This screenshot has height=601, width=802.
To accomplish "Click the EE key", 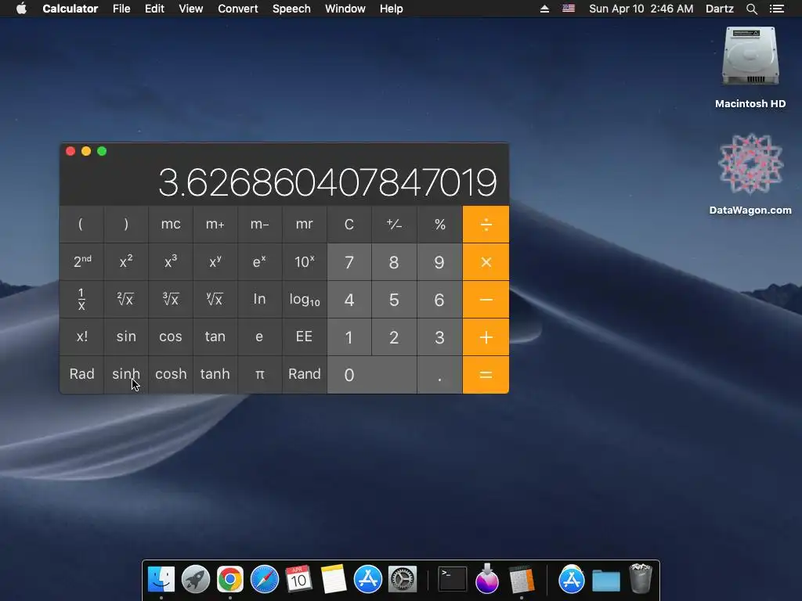I will click(305, 337).
